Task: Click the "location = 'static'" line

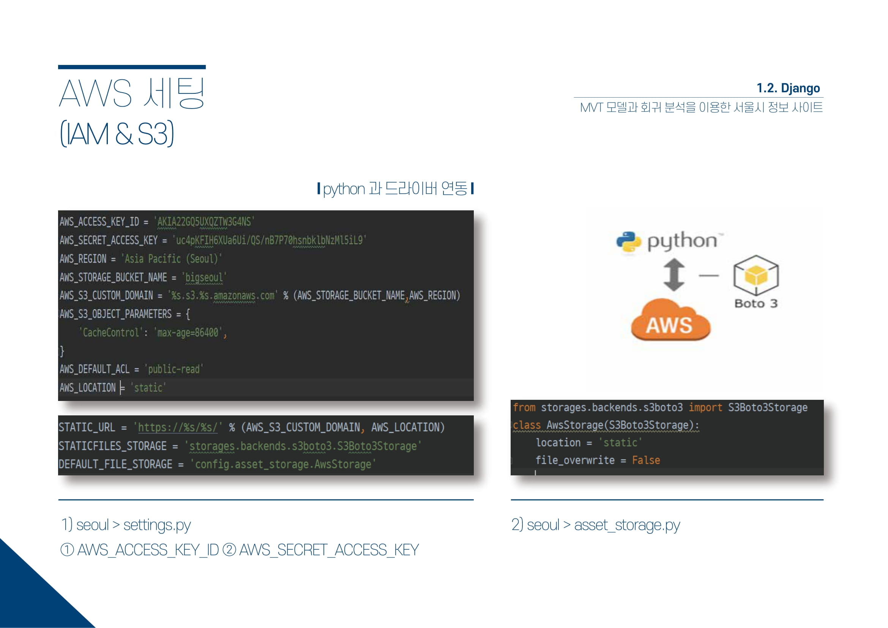Action: [589, 442]
